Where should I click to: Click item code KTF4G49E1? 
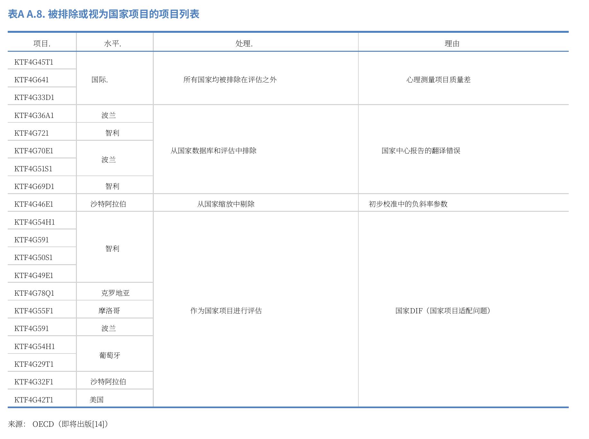tap(34, 275)
